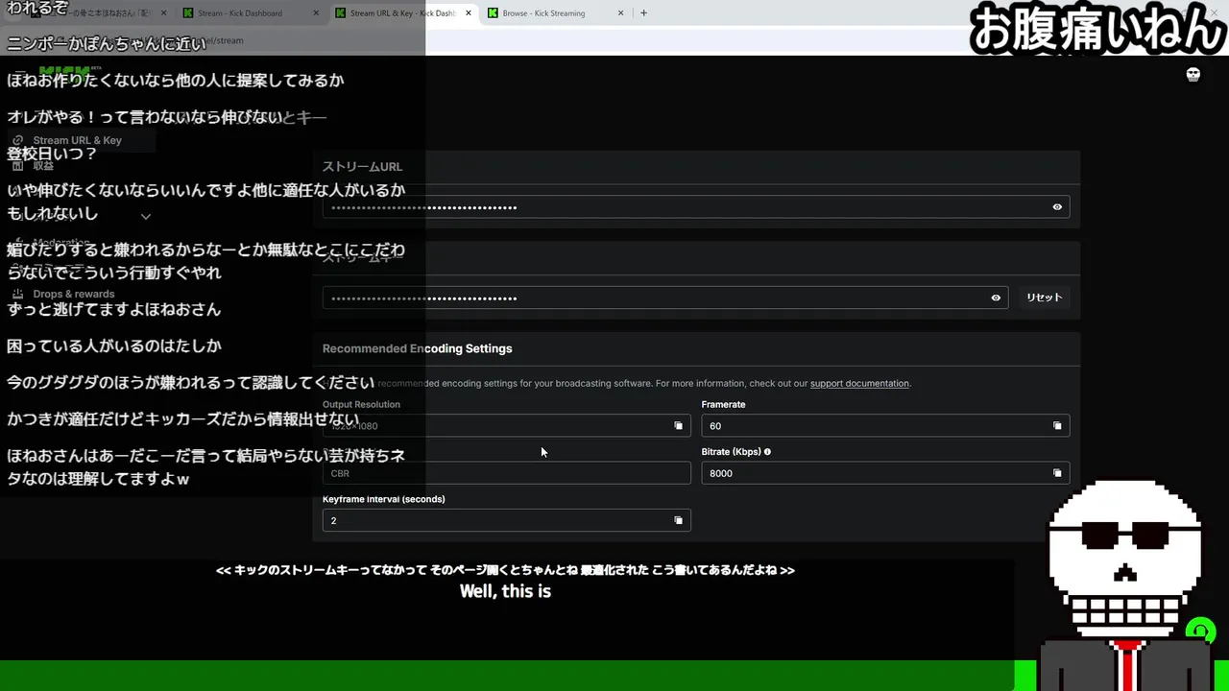The image size is (1229, 691).
Task: Open the skull profile avatar menu
Action: point(1193,75)
